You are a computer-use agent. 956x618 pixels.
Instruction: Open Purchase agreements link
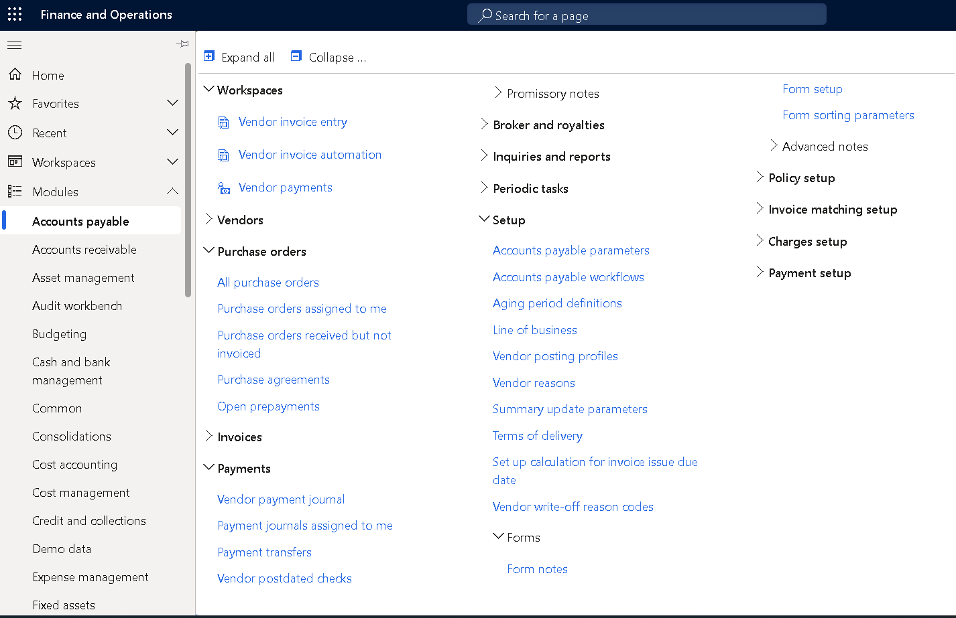274,380
